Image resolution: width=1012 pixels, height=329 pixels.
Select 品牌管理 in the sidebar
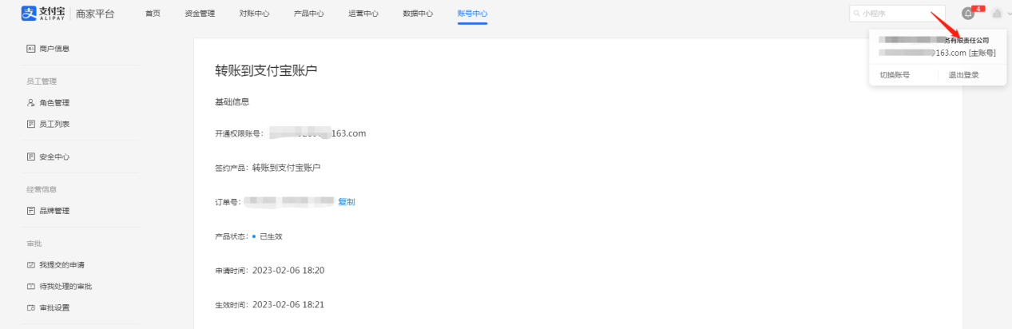pos(54,211)
